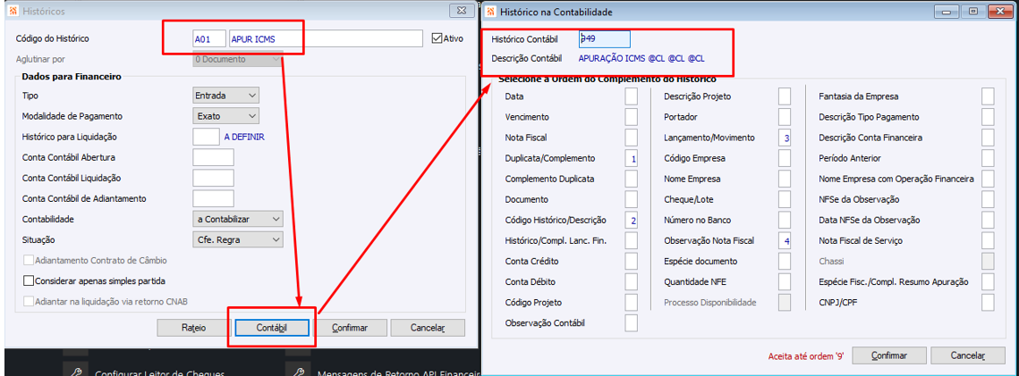Click the order box for Portador
Screen dimensions: 1019x376
coord(785,117)
